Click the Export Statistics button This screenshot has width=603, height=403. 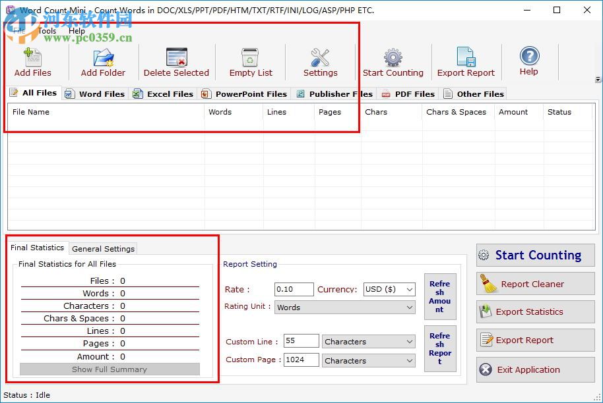point(535,312)
